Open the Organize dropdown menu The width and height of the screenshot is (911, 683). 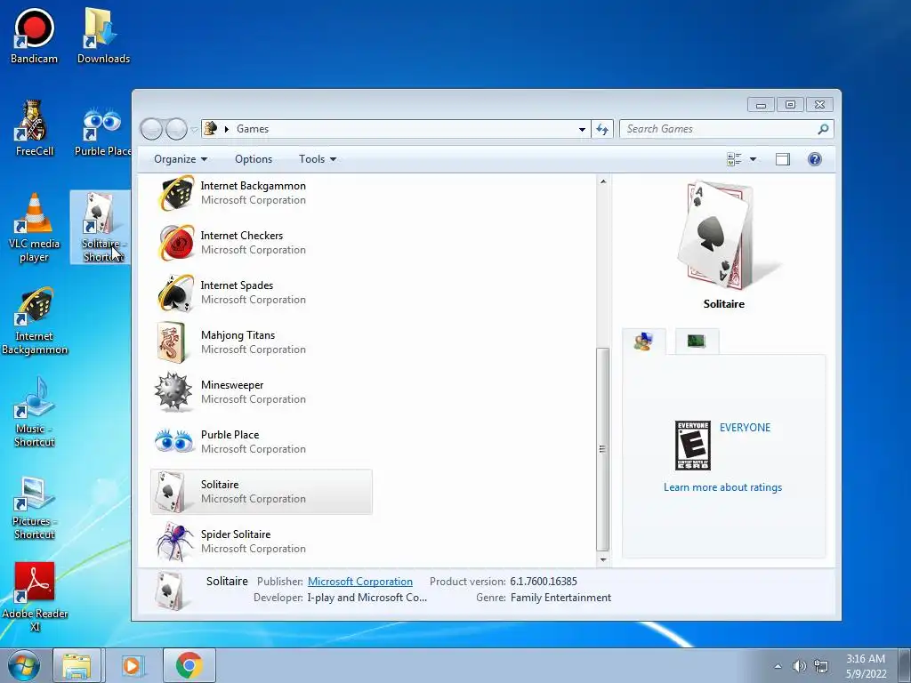tap(180, 159)
